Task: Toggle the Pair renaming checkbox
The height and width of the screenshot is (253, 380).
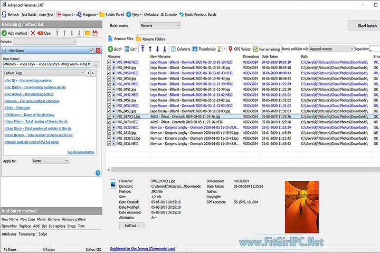Action: tap(255, 49)
